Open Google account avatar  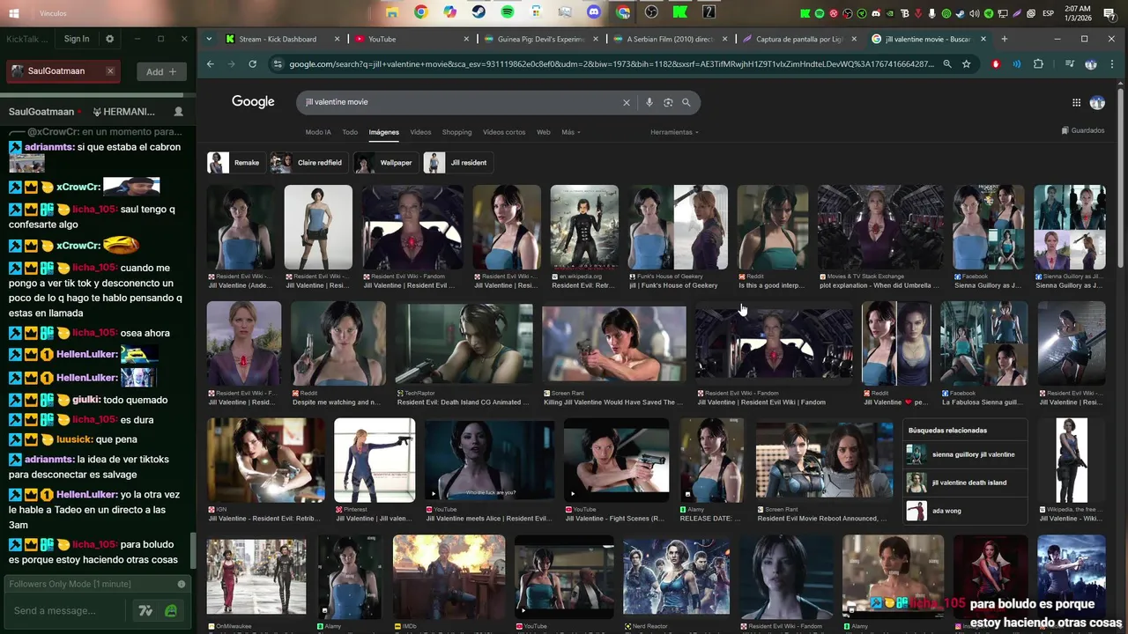pyautogui.click(x=1097, y=102)
